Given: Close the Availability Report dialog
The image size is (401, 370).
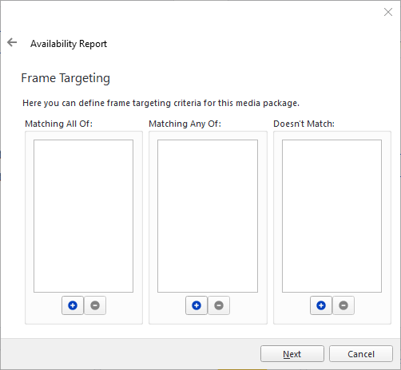Looking at the screenshot, I should [388, 12].
